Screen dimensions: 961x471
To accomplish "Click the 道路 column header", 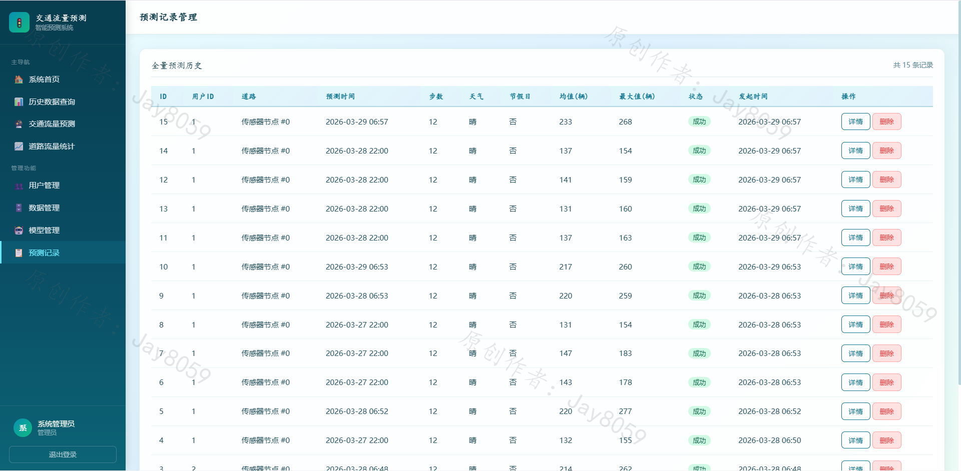I will [x=249, y=96].
